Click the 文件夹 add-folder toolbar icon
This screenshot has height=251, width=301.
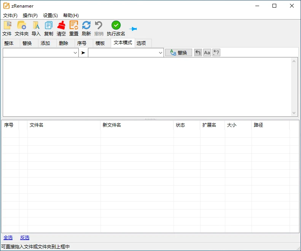(x=22, y=25)
